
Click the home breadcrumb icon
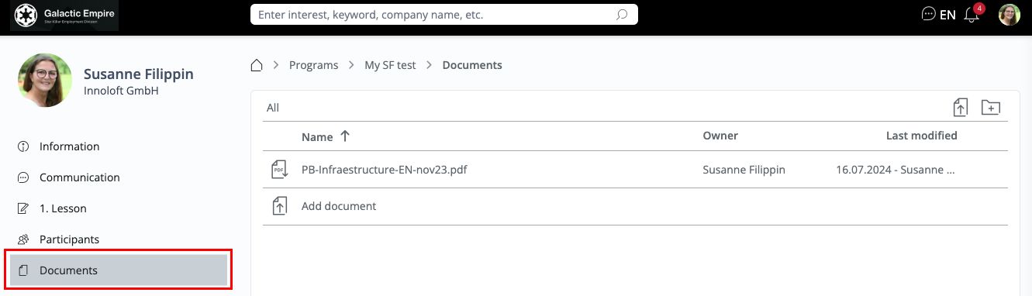[257, 65]
